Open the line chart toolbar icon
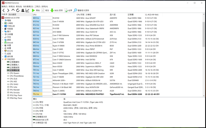This screenshot has height=128, width=206. point(27,10)
